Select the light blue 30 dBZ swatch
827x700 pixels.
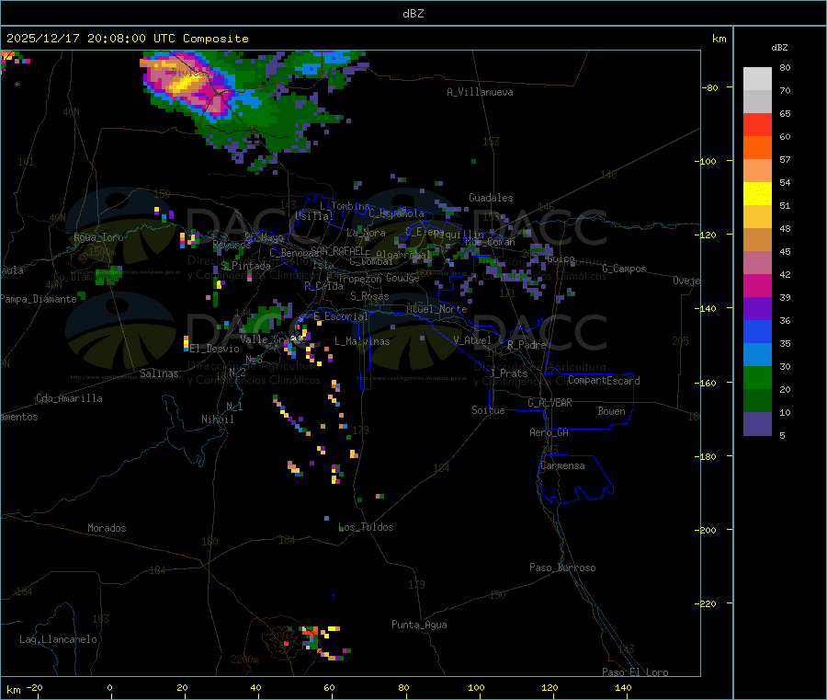pos(757,355)
